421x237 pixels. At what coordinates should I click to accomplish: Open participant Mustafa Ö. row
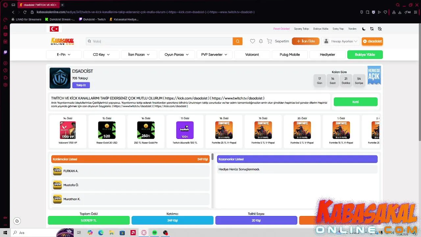coord(131,185)
